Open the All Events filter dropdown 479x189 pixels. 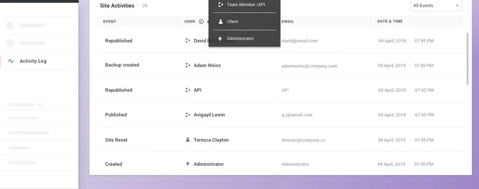tap(436, 6)
